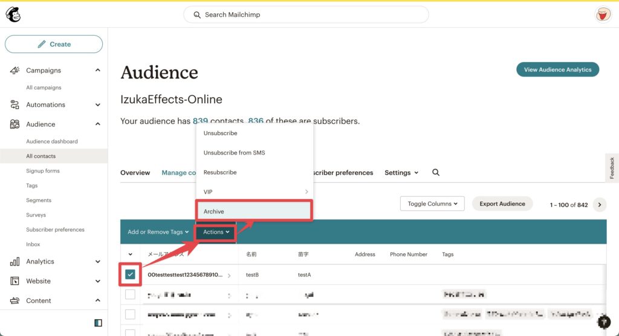Go to next page of contacts
This screenshot has width=619, height=336.
(x=600, y=205)
